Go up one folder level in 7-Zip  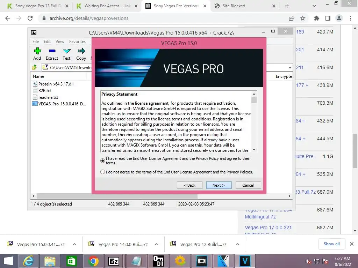tap(35, 67)
